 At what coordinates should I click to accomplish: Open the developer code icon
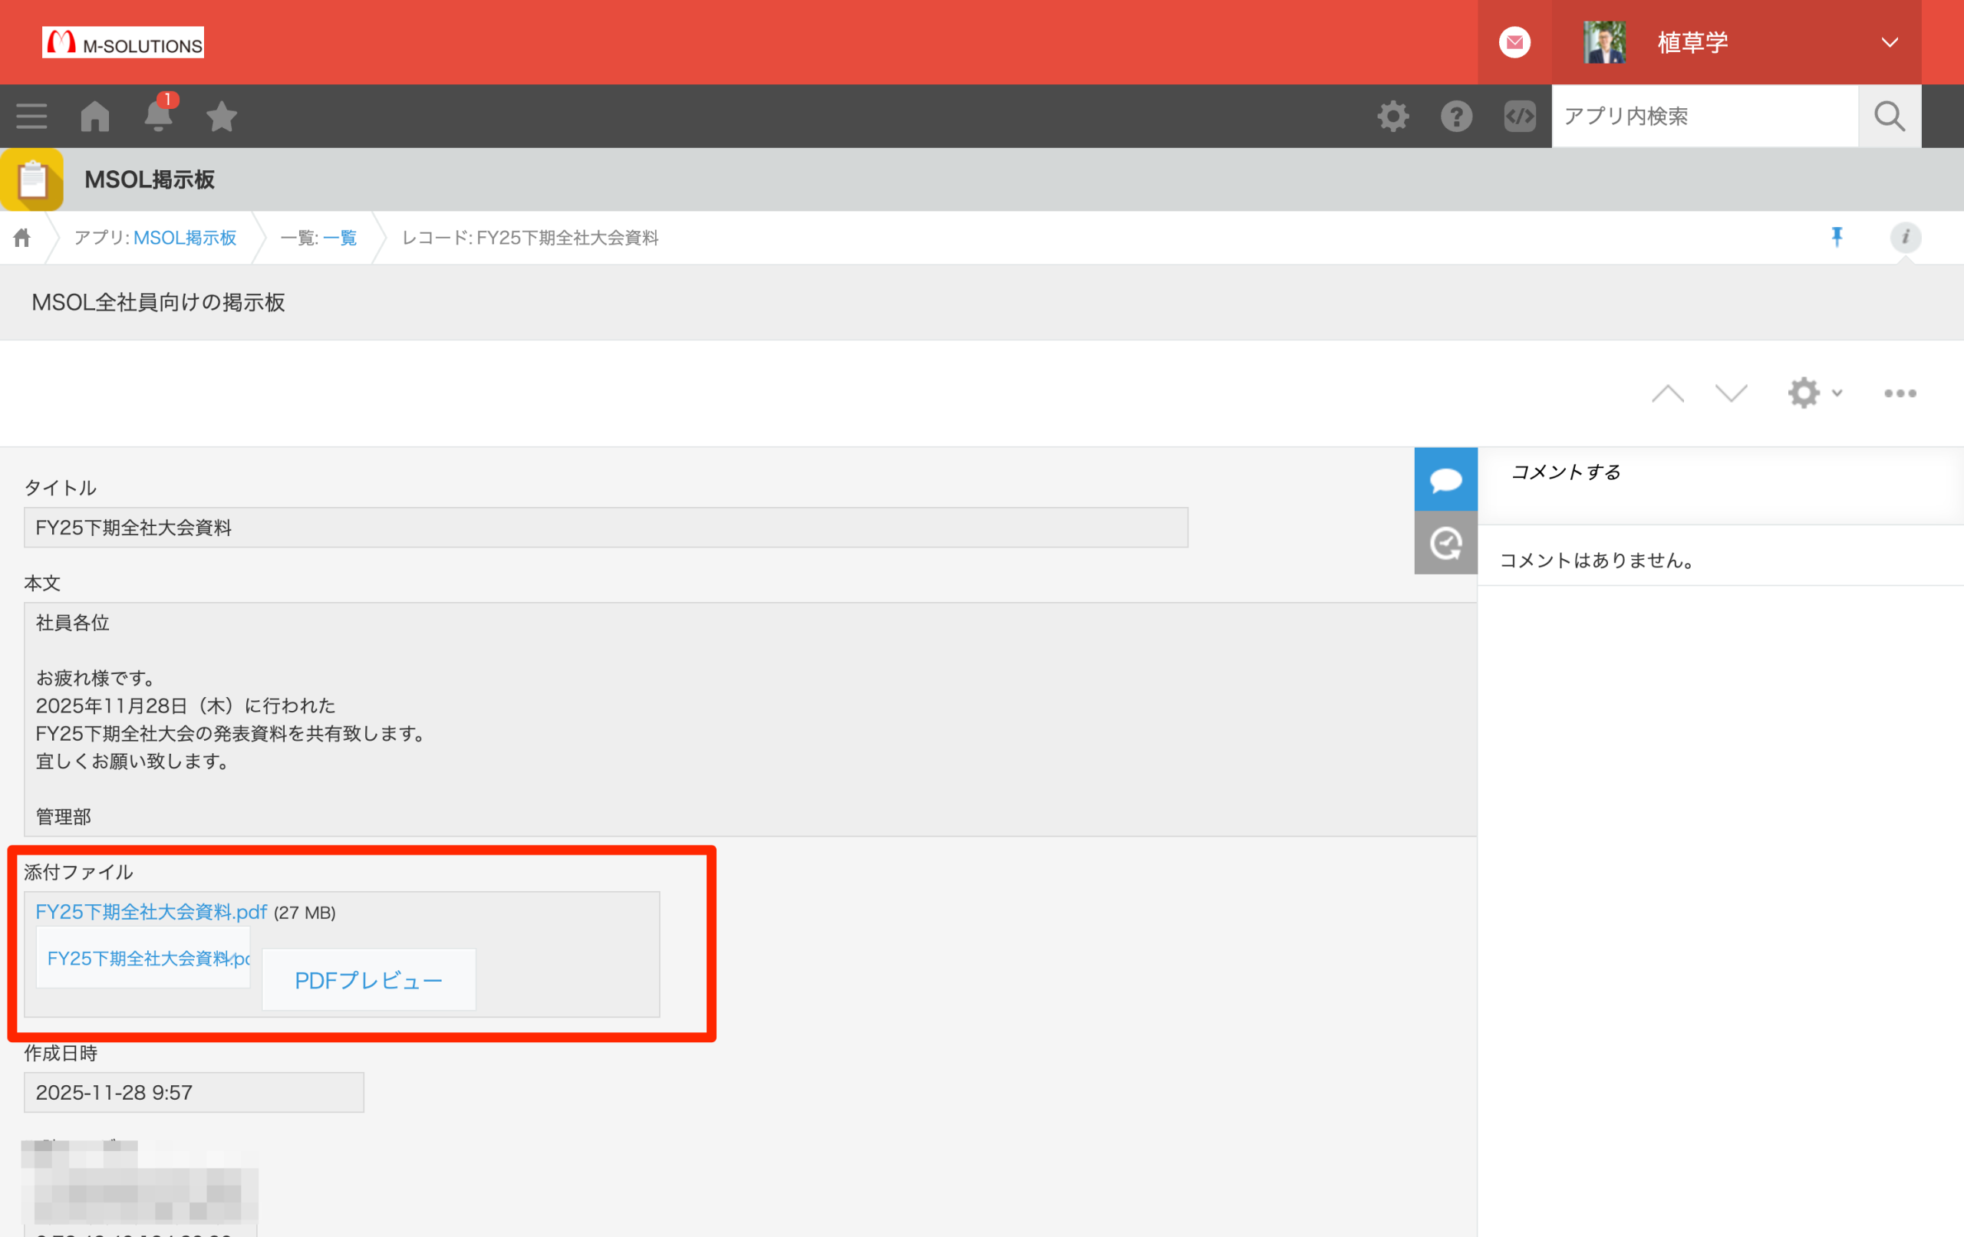pyautogui.click(x=1520, y=116)
